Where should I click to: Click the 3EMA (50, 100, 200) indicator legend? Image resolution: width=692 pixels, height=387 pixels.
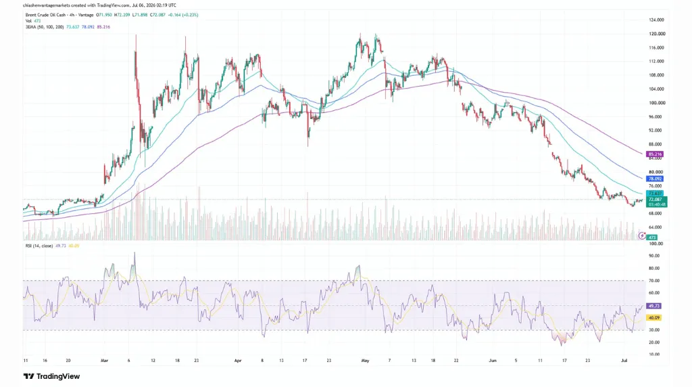[x=44, y=27]
